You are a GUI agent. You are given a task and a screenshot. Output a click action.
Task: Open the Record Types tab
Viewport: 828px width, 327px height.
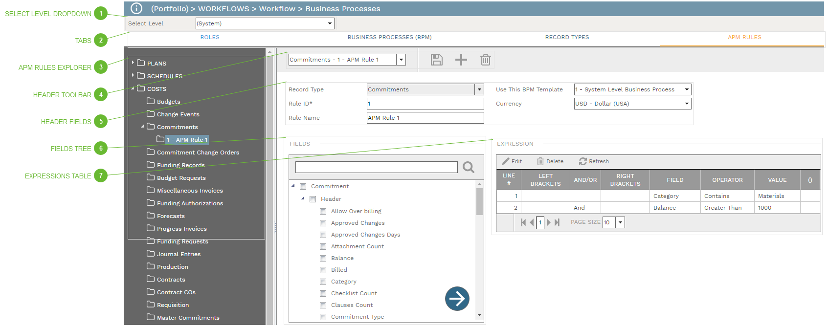[567, 37]
